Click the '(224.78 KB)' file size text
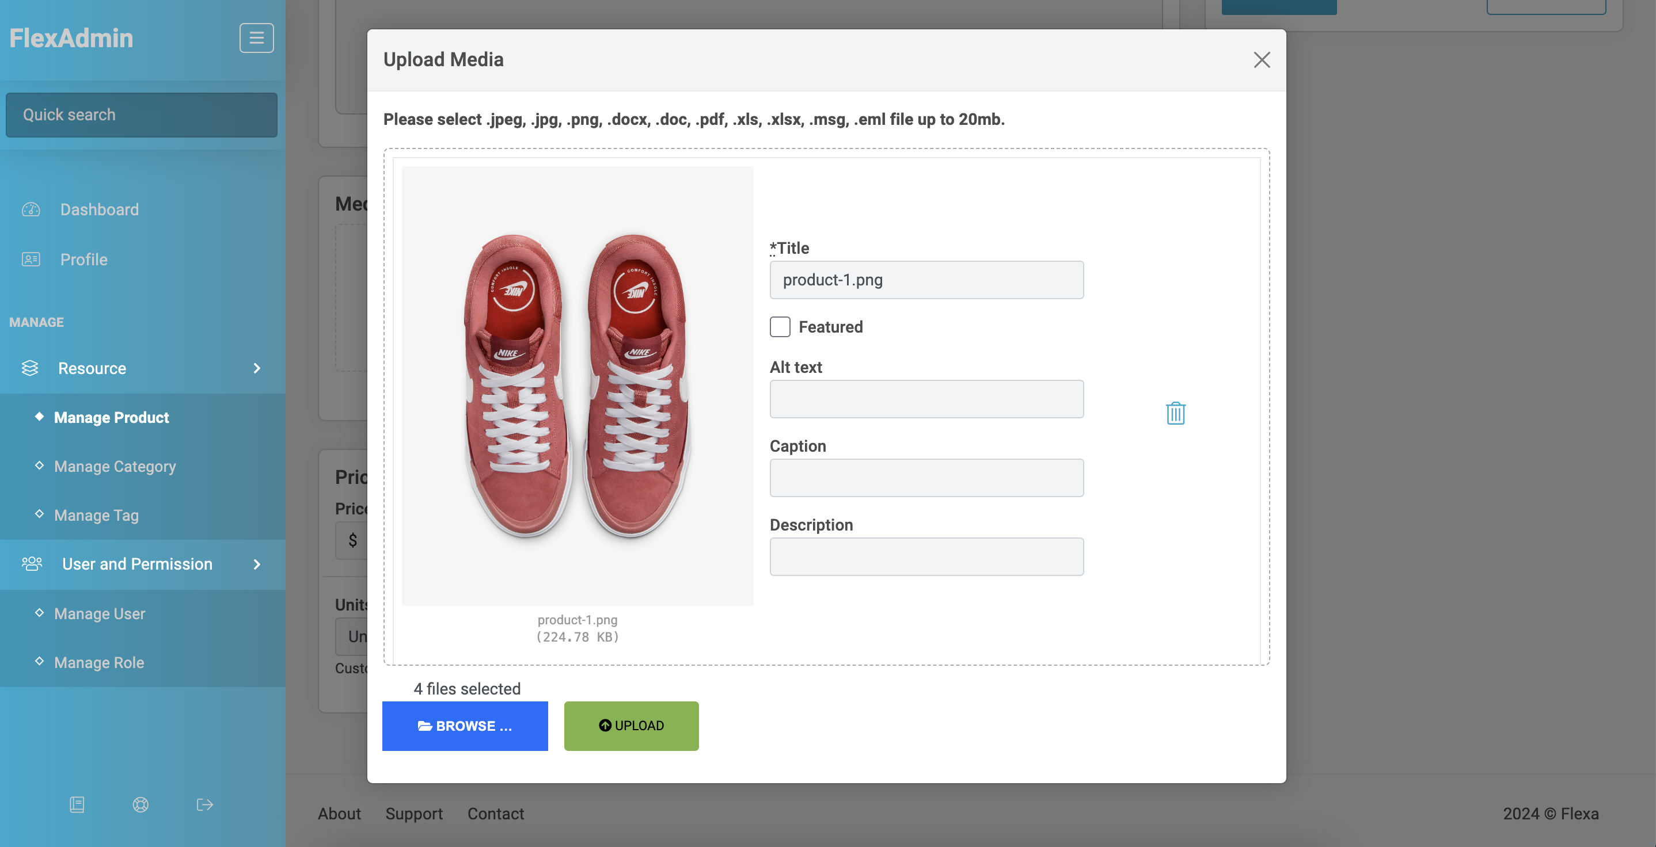The image size is (1656, 847). tap(578, 637)
